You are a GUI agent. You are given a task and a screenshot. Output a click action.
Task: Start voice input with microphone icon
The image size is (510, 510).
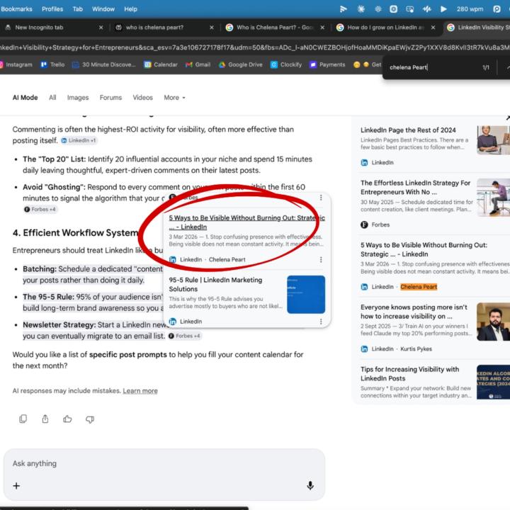310,486
